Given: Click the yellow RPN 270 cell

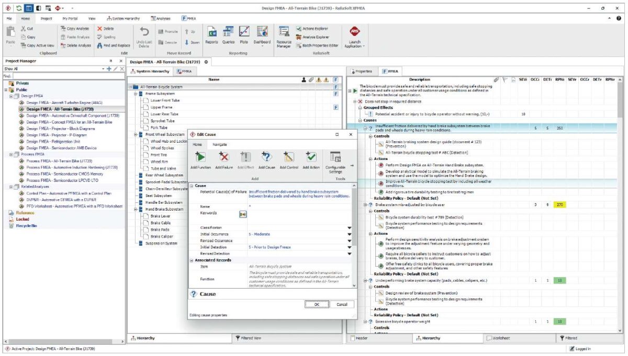Looking at the screenshot, I should [560, 205].
